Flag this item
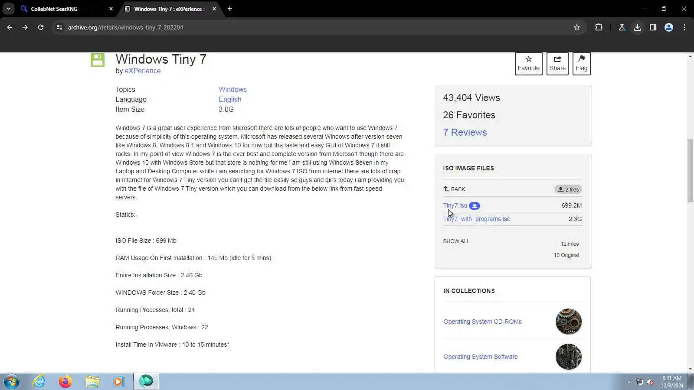 pos(582,64)
